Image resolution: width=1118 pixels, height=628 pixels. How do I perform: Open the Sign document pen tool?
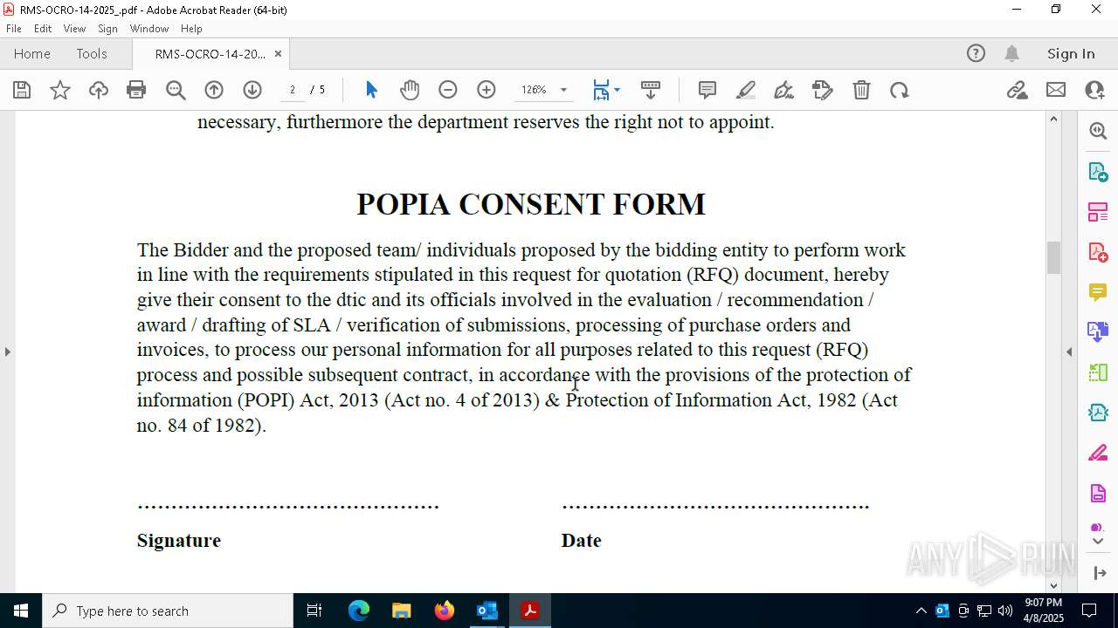[784, 90]
